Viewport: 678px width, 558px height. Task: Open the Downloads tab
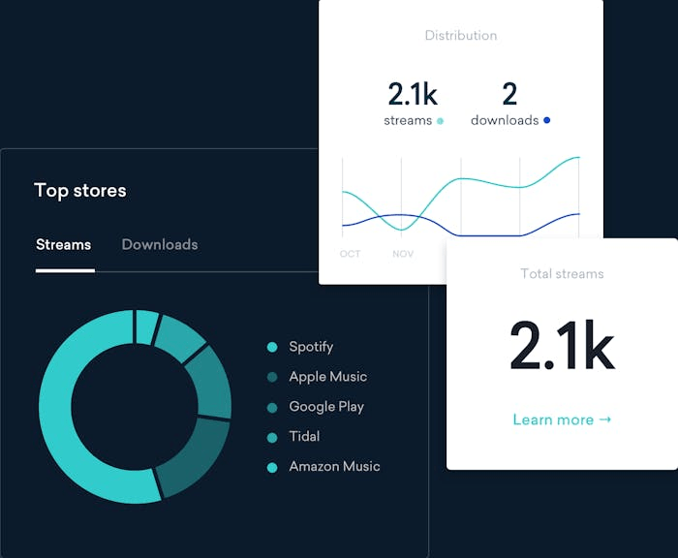[x=160, y=245]
